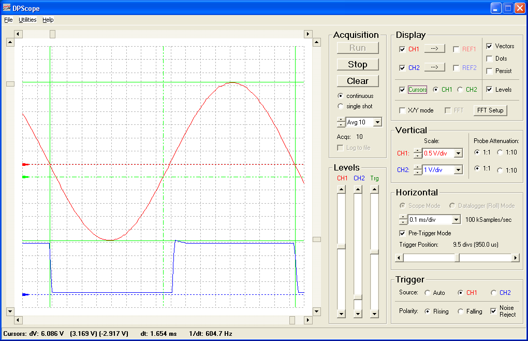The height and width of the screenshot is (341, 528).
Task: Click the timebase stepper up arrow
Action: 403,217
